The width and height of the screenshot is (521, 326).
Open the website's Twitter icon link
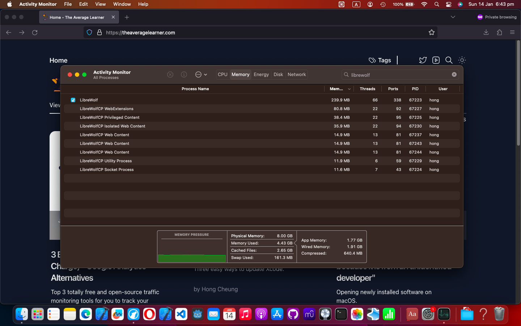coord(423,60)
